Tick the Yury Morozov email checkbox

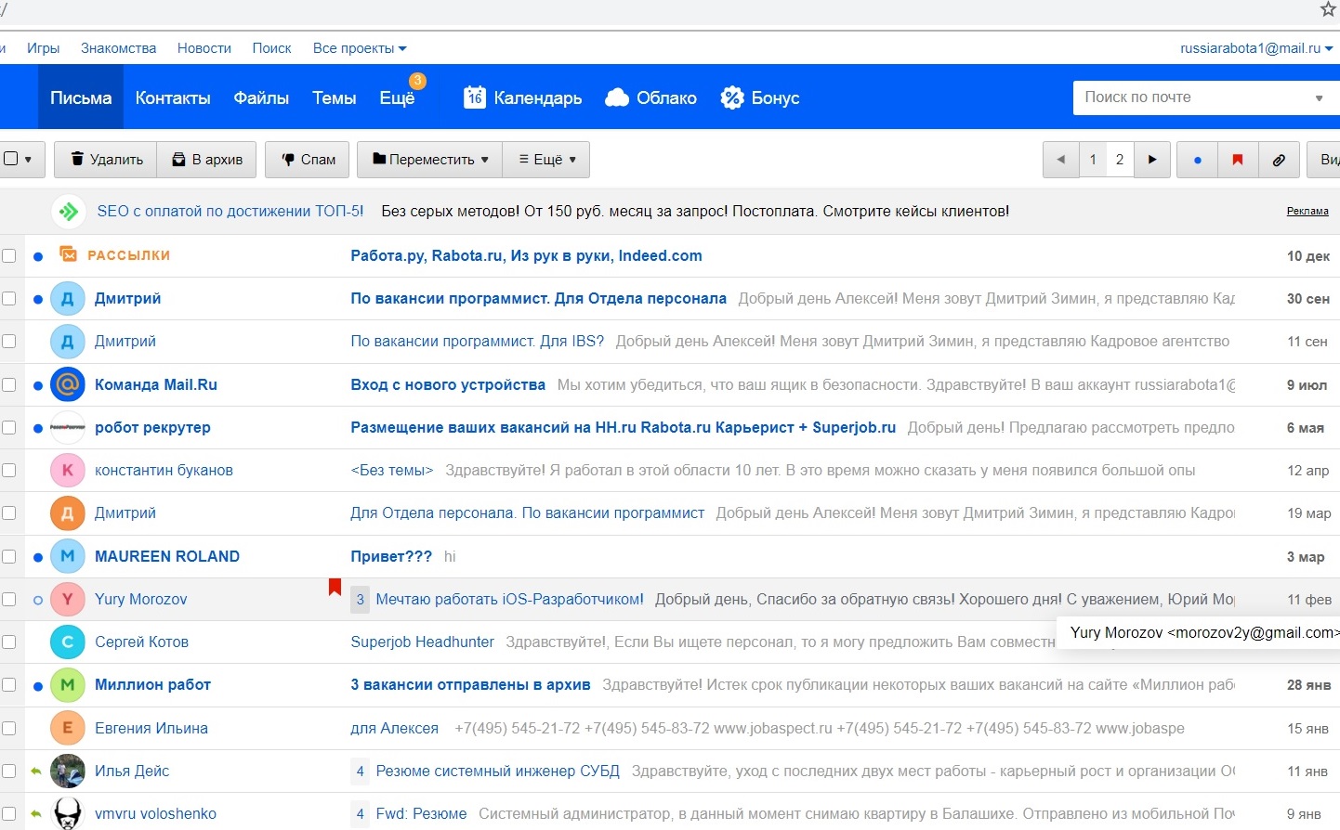pyautogui.click(x=9, y=599)
